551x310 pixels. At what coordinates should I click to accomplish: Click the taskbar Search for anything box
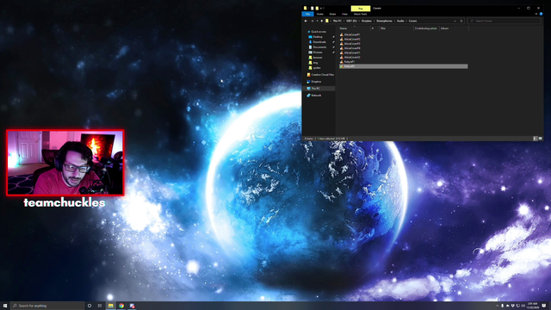pyautogui.click(x=48, y=306)
